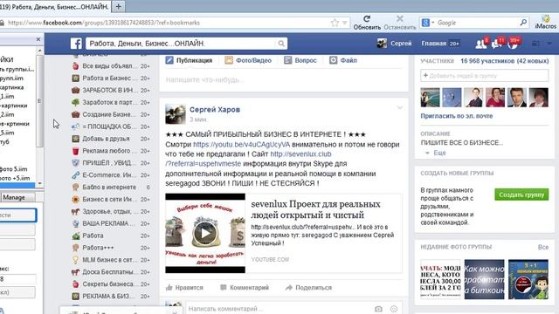Select the Публикация post tab
The width and height of the screenshot is (559, 314).
pyautogui.click(x=189, y=60)
